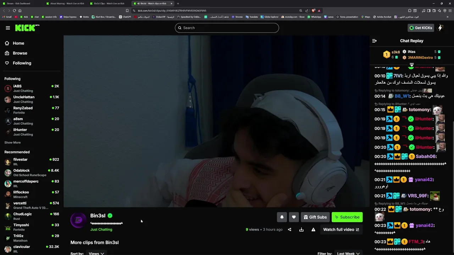
Task: Open a new browser tab
Action: (178, 4)
